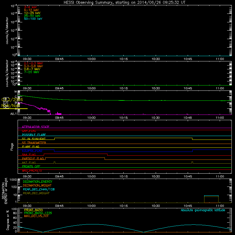Click the A4Z_FLAG spike near 10:47
The image size is (235, 235).
click(x=192, y=163)
